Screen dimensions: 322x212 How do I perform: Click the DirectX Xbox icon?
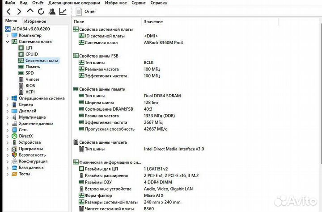[x=14, y=136]
